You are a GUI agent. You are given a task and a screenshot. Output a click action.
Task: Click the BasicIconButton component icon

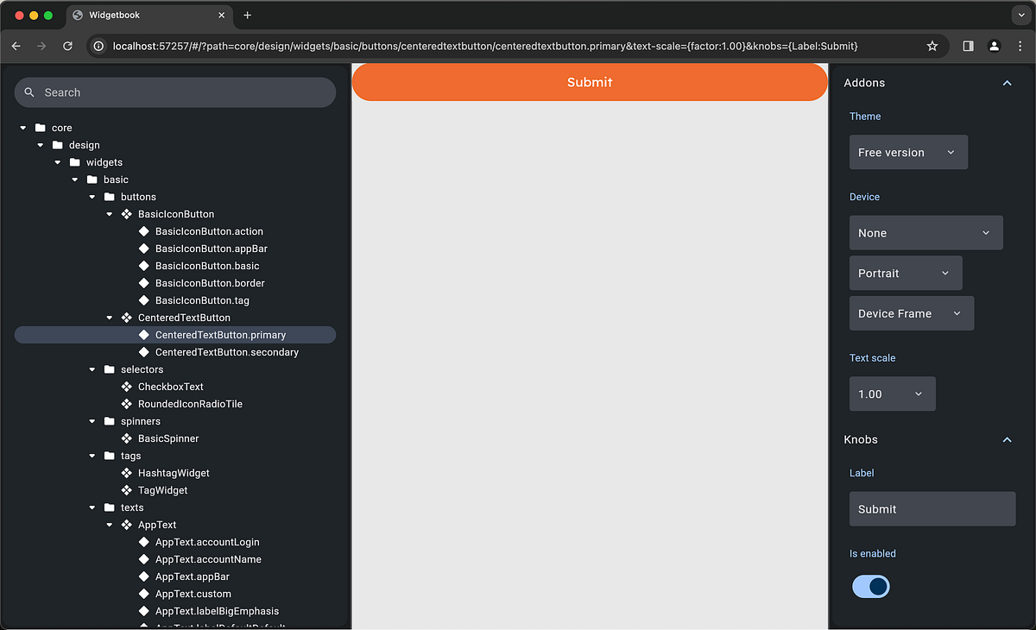click(127, 214)
